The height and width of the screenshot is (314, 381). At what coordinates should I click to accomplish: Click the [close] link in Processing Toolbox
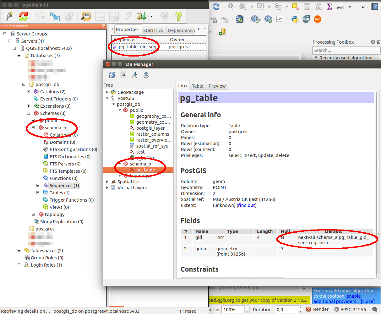coord(367,301)
